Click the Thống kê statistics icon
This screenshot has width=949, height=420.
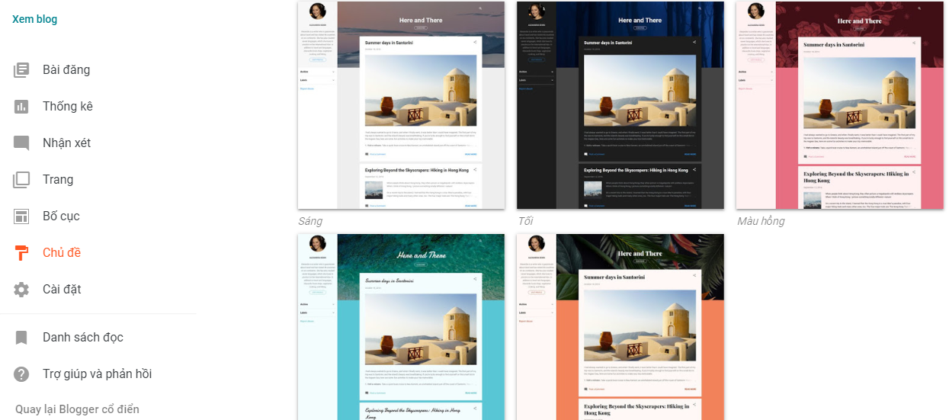click(x=21, y=107)
